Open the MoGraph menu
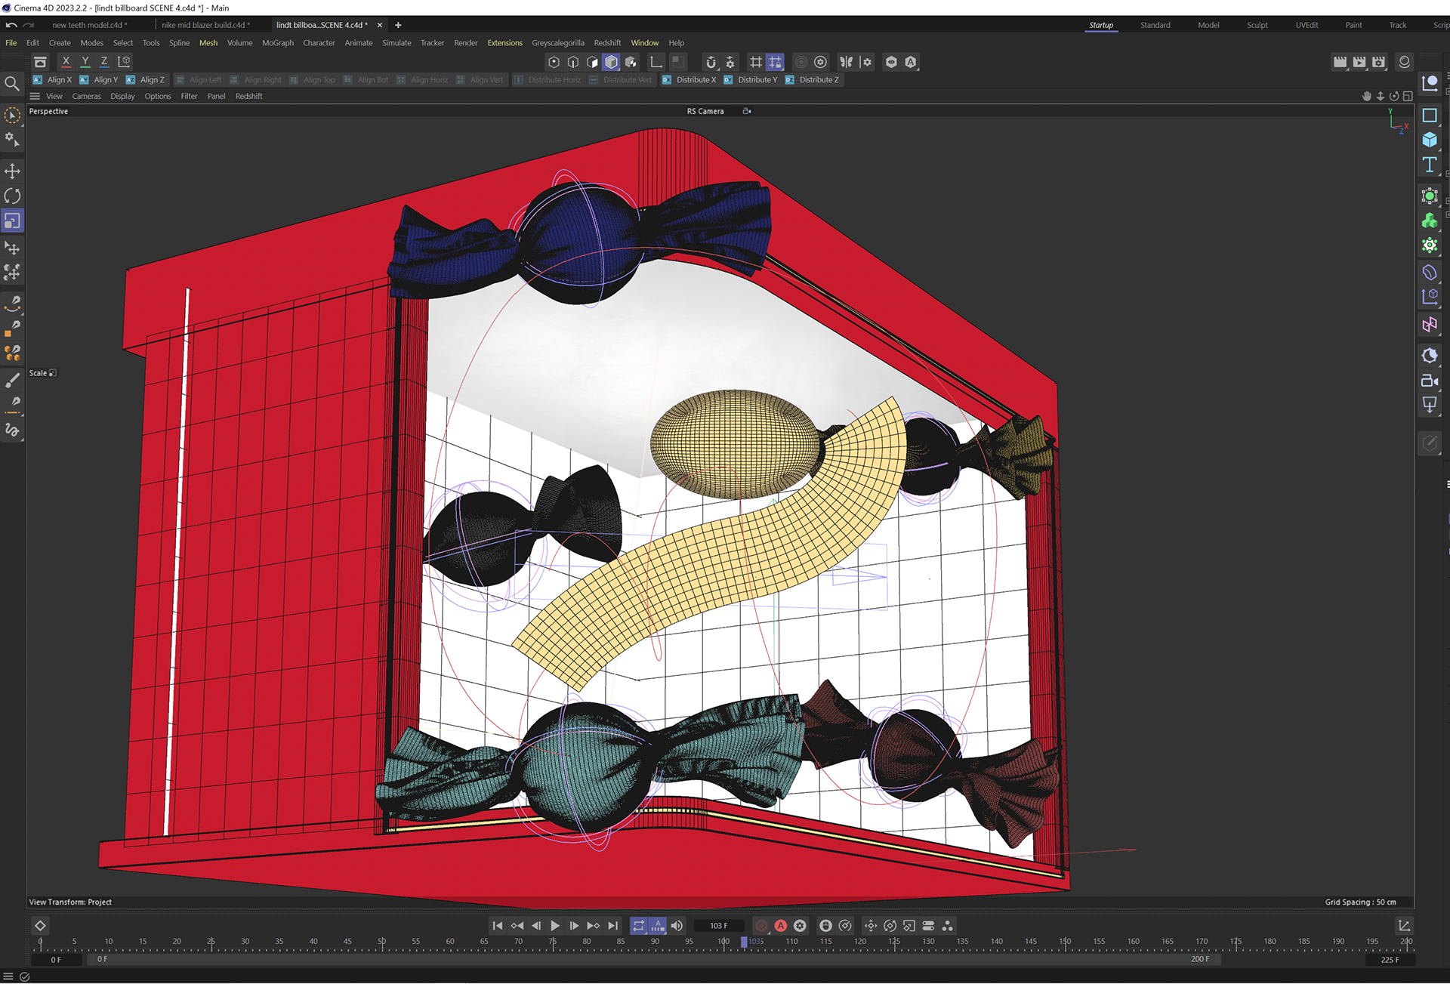1450x984 pixels. tap(277, 43)
